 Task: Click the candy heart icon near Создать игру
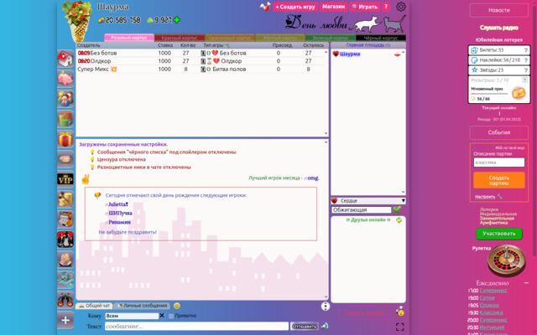coord(265,7)
